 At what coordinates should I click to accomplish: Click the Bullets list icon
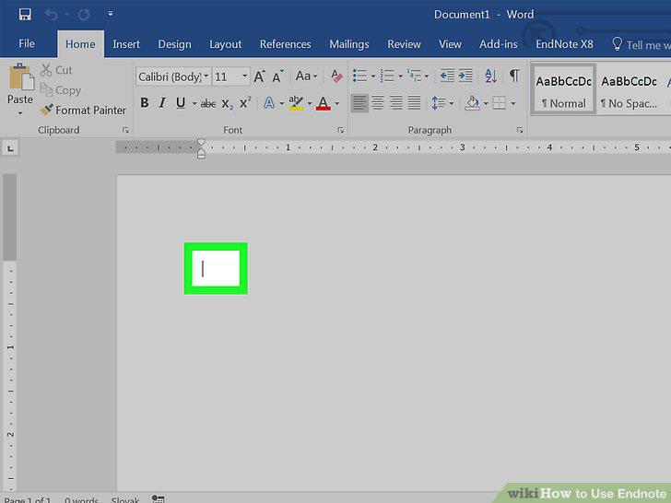click(x=359, y=76)
